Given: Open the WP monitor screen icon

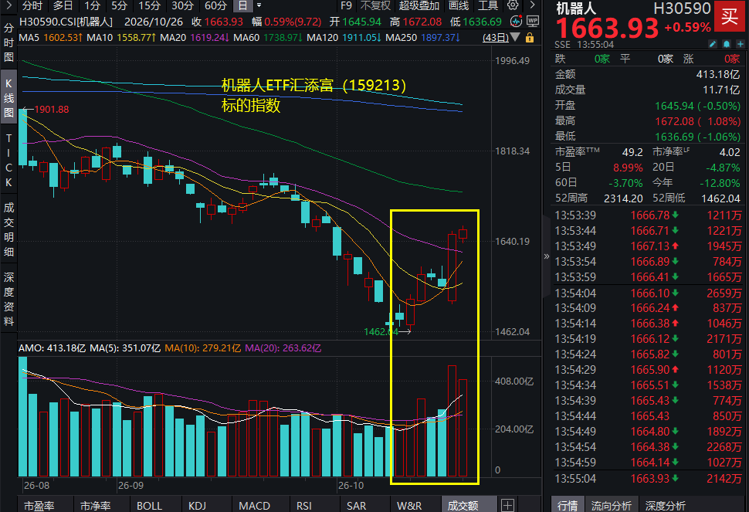Looking at the screenshot, I should coord(533,21).
